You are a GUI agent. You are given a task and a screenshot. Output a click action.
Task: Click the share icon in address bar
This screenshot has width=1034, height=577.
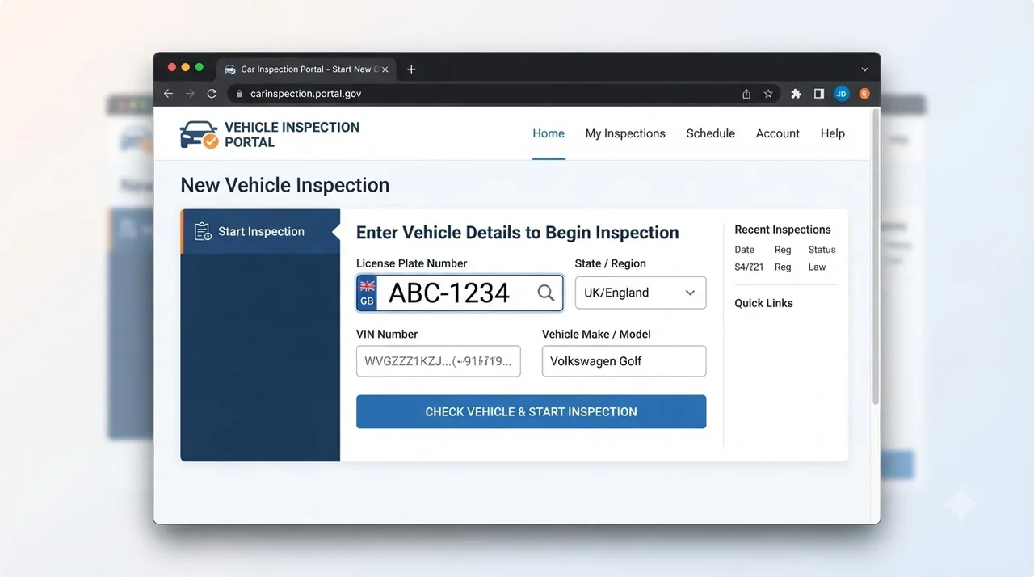point(746,94)
